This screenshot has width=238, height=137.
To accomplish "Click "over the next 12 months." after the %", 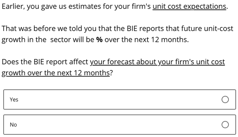I will tap(146, 40).
